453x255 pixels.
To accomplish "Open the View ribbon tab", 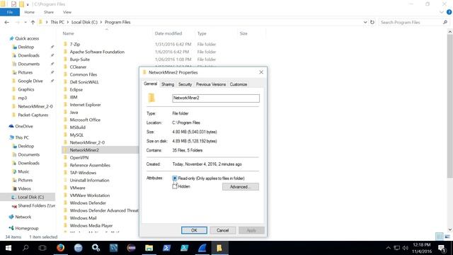I will [x=67, y=12].
